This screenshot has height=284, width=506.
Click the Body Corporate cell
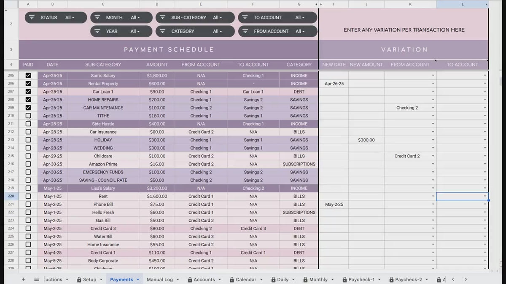[103, 261]
